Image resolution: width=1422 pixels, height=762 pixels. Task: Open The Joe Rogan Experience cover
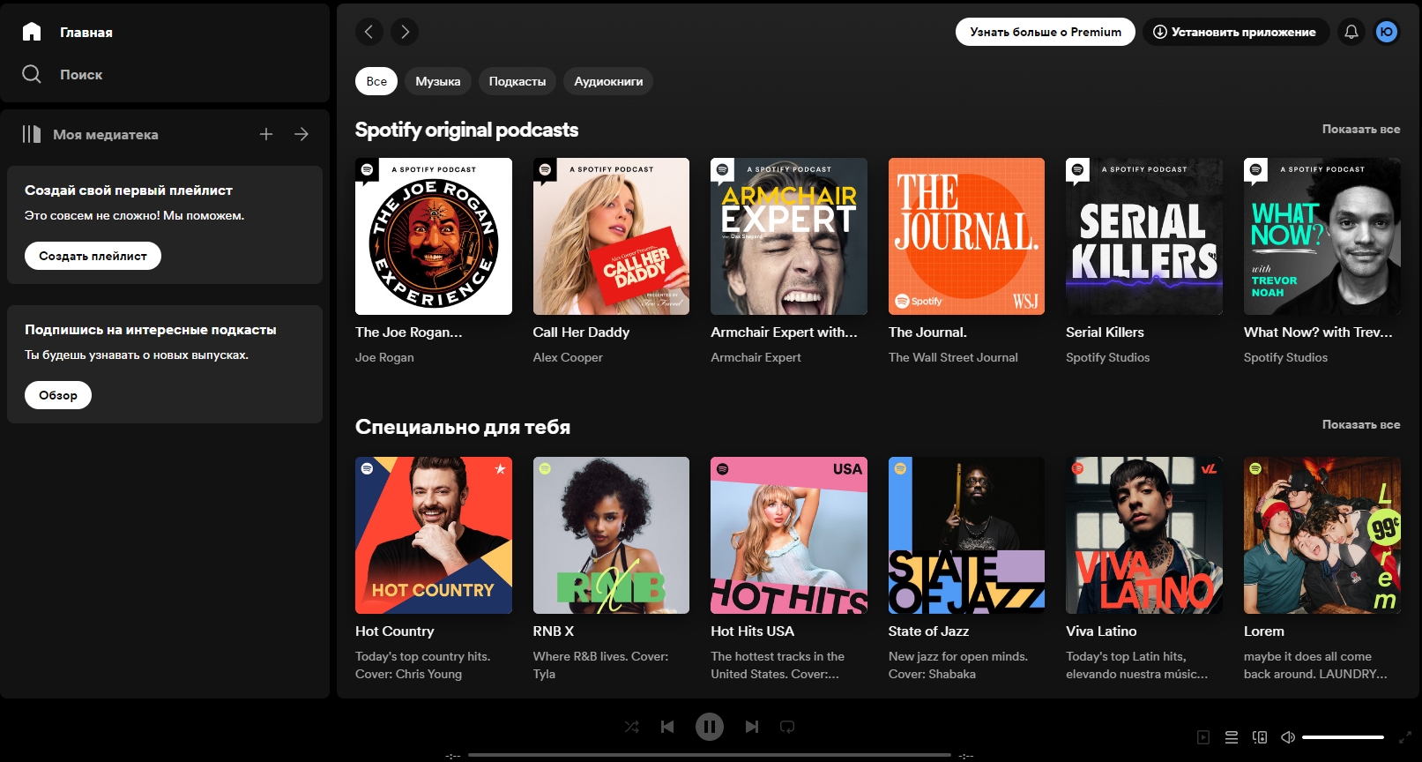tap(434, 236)
